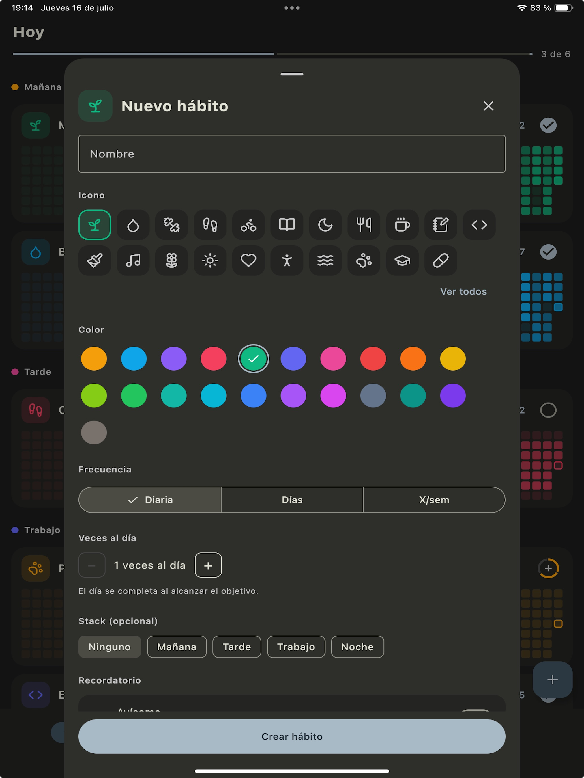Screen dimensions: 584x778
Task: Choose the selected green checkmark swatch
Action: 254,359
